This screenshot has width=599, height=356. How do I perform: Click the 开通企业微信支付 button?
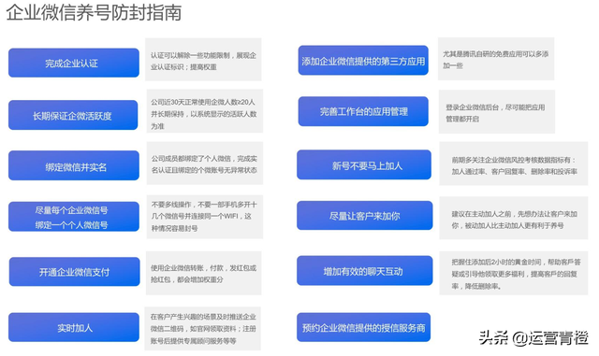(x=75, y=272)
